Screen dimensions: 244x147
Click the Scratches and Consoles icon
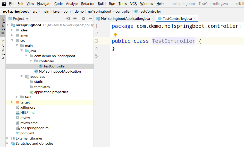pyautogui.click(x=13, y=143)
